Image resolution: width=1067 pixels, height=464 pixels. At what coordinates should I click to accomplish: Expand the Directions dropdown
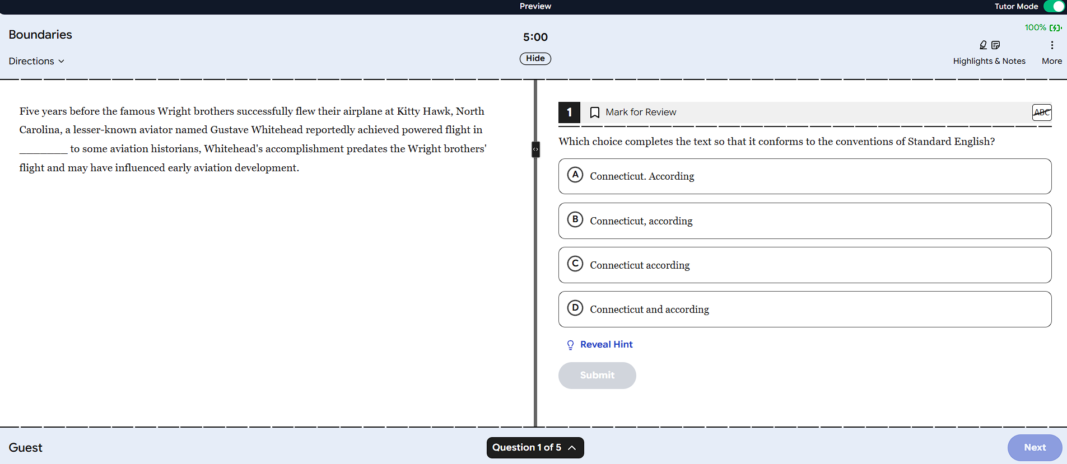point(36,61)
